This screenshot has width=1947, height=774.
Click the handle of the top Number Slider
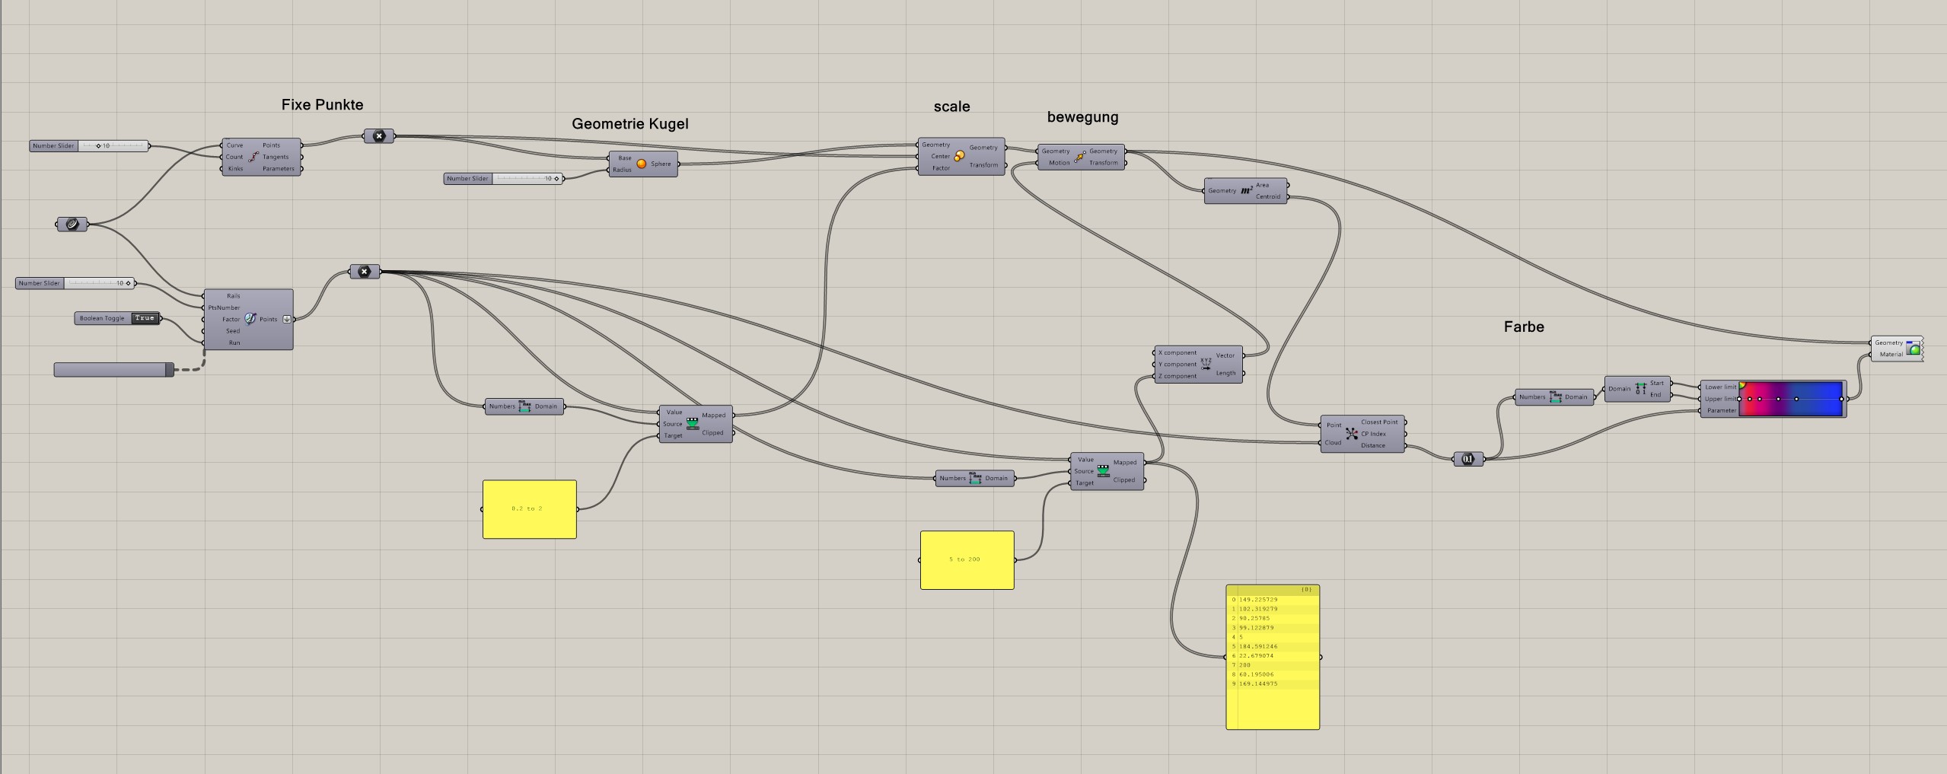coord(97,145)
